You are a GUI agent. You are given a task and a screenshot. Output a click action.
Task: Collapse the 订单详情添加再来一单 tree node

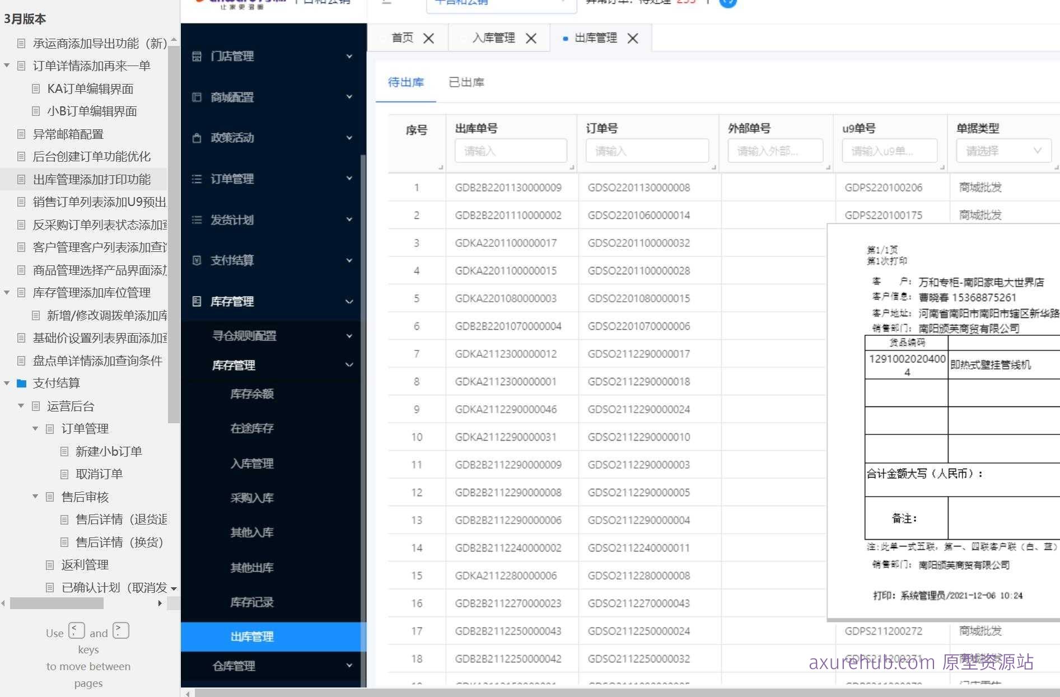point(7,66)
